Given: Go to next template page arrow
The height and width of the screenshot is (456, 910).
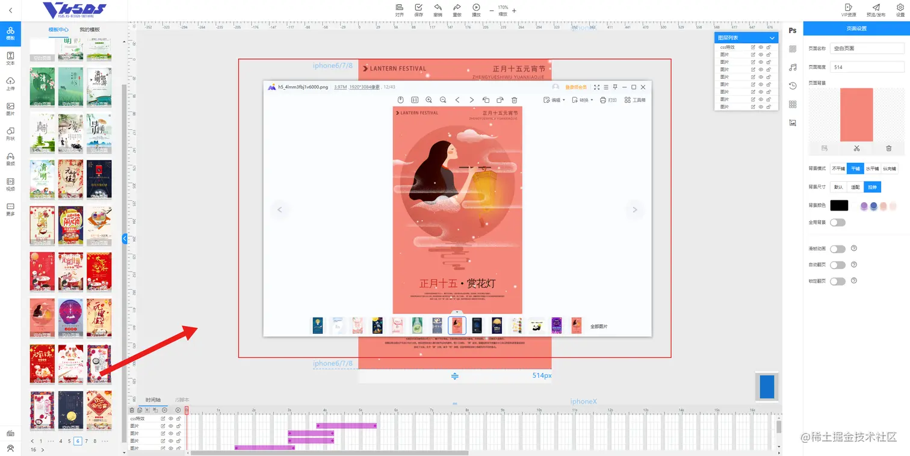Looking at the screenshot, I should click(x=43, y=449).
